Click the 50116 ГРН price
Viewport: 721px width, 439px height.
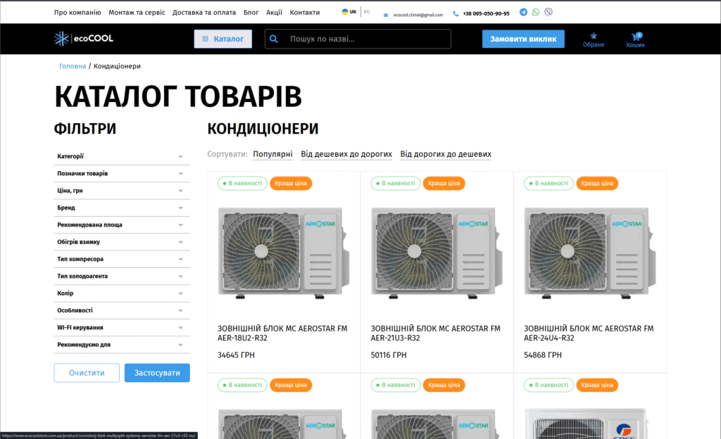tap(389, 355)
